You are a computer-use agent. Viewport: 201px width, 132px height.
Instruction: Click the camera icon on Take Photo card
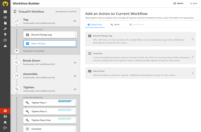click(x=90, y=71)
